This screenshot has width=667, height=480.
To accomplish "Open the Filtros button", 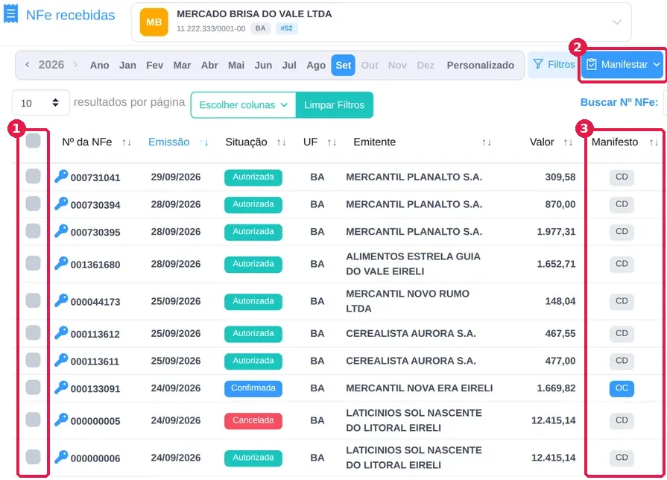I will pyautogui.click(x=554, y=64).
